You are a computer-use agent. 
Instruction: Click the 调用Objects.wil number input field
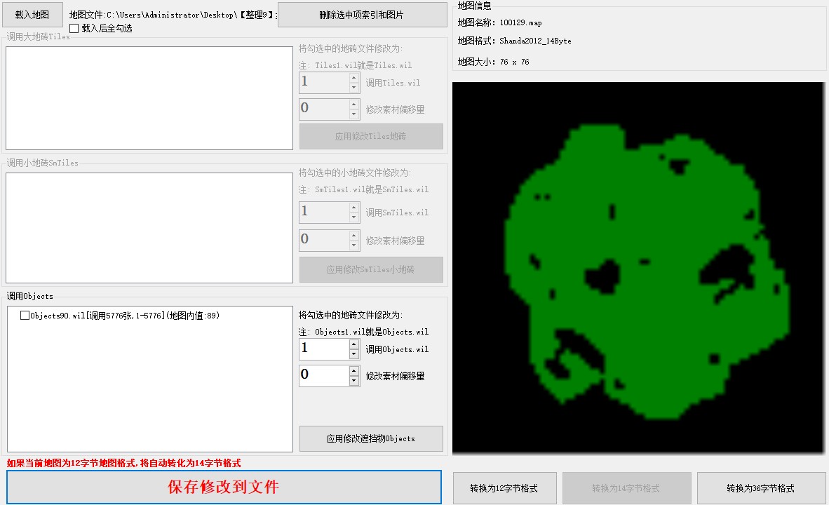[323, 349]
